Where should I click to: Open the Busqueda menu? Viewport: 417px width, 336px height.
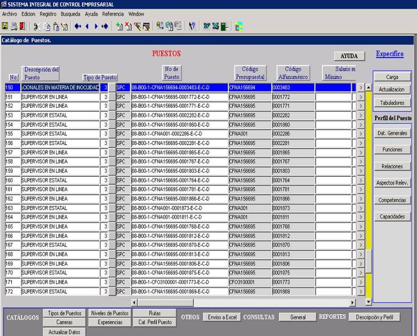(x=70, y=14)
